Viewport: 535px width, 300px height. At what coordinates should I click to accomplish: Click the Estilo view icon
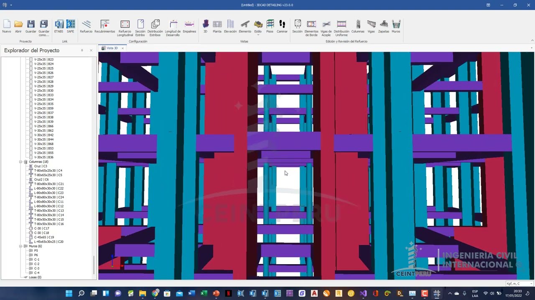coord(258,24)
